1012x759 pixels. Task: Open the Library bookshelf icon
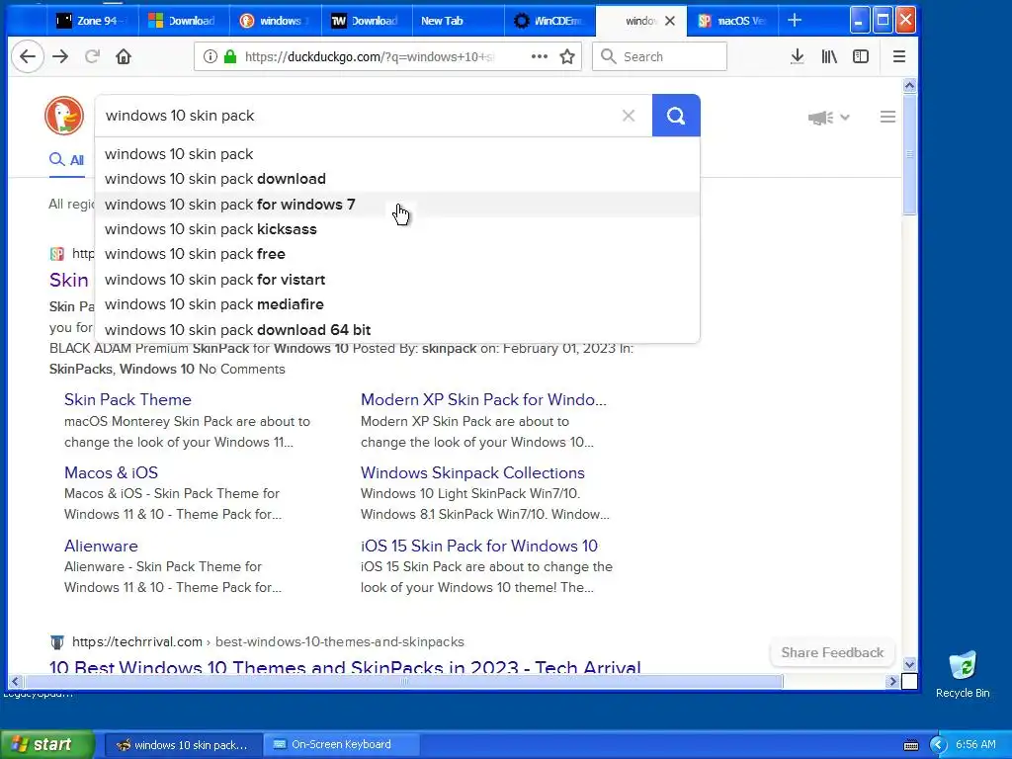coord(829,56)
